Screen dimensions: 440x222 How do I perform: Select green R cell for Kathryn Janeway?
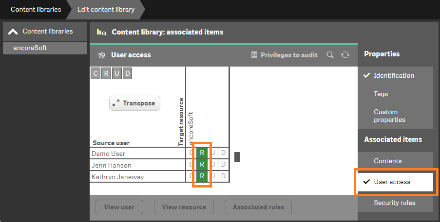(x=202, y=176)
